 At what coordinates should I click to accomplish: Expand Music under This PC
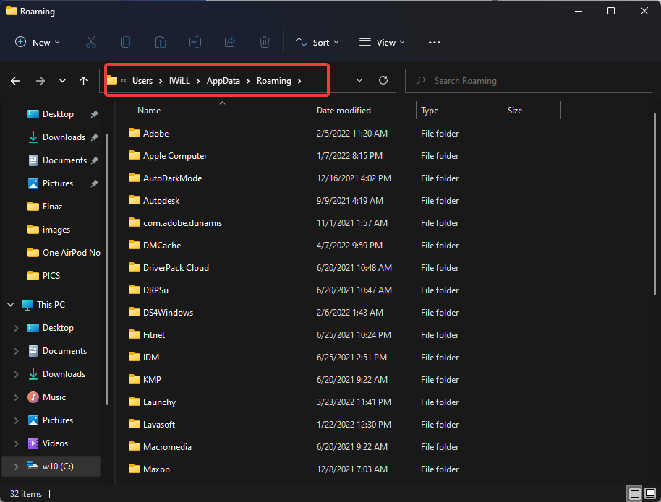pyautogui.click(x=16, y=397)
